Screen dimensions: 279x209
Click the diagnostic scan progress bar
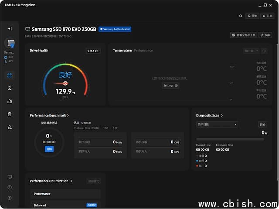point(230,139)
